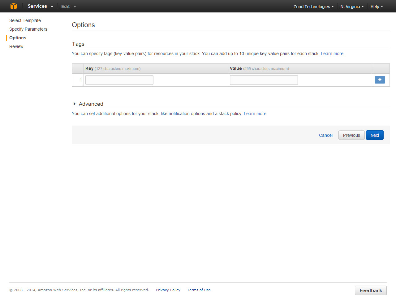Proceed with the blue Next button

point(374,135)
